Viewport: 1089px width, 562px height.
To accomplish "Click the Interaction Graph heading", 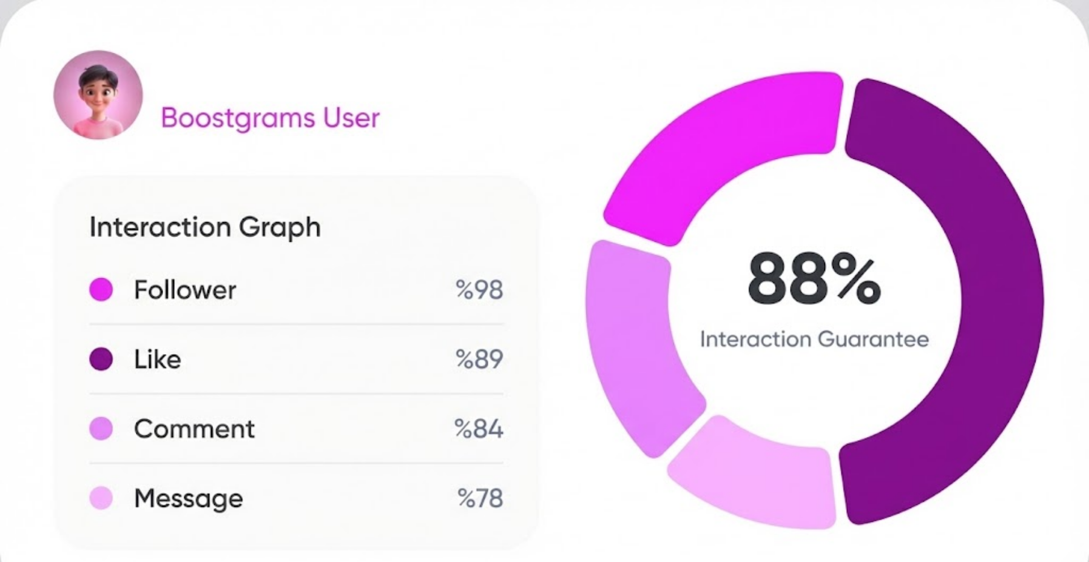I will pyautogui.click(x=205, y=227).
